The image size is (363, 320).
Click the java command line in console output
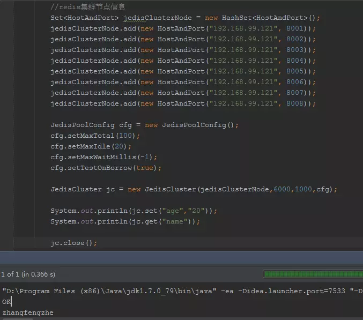tap(182, 291)
